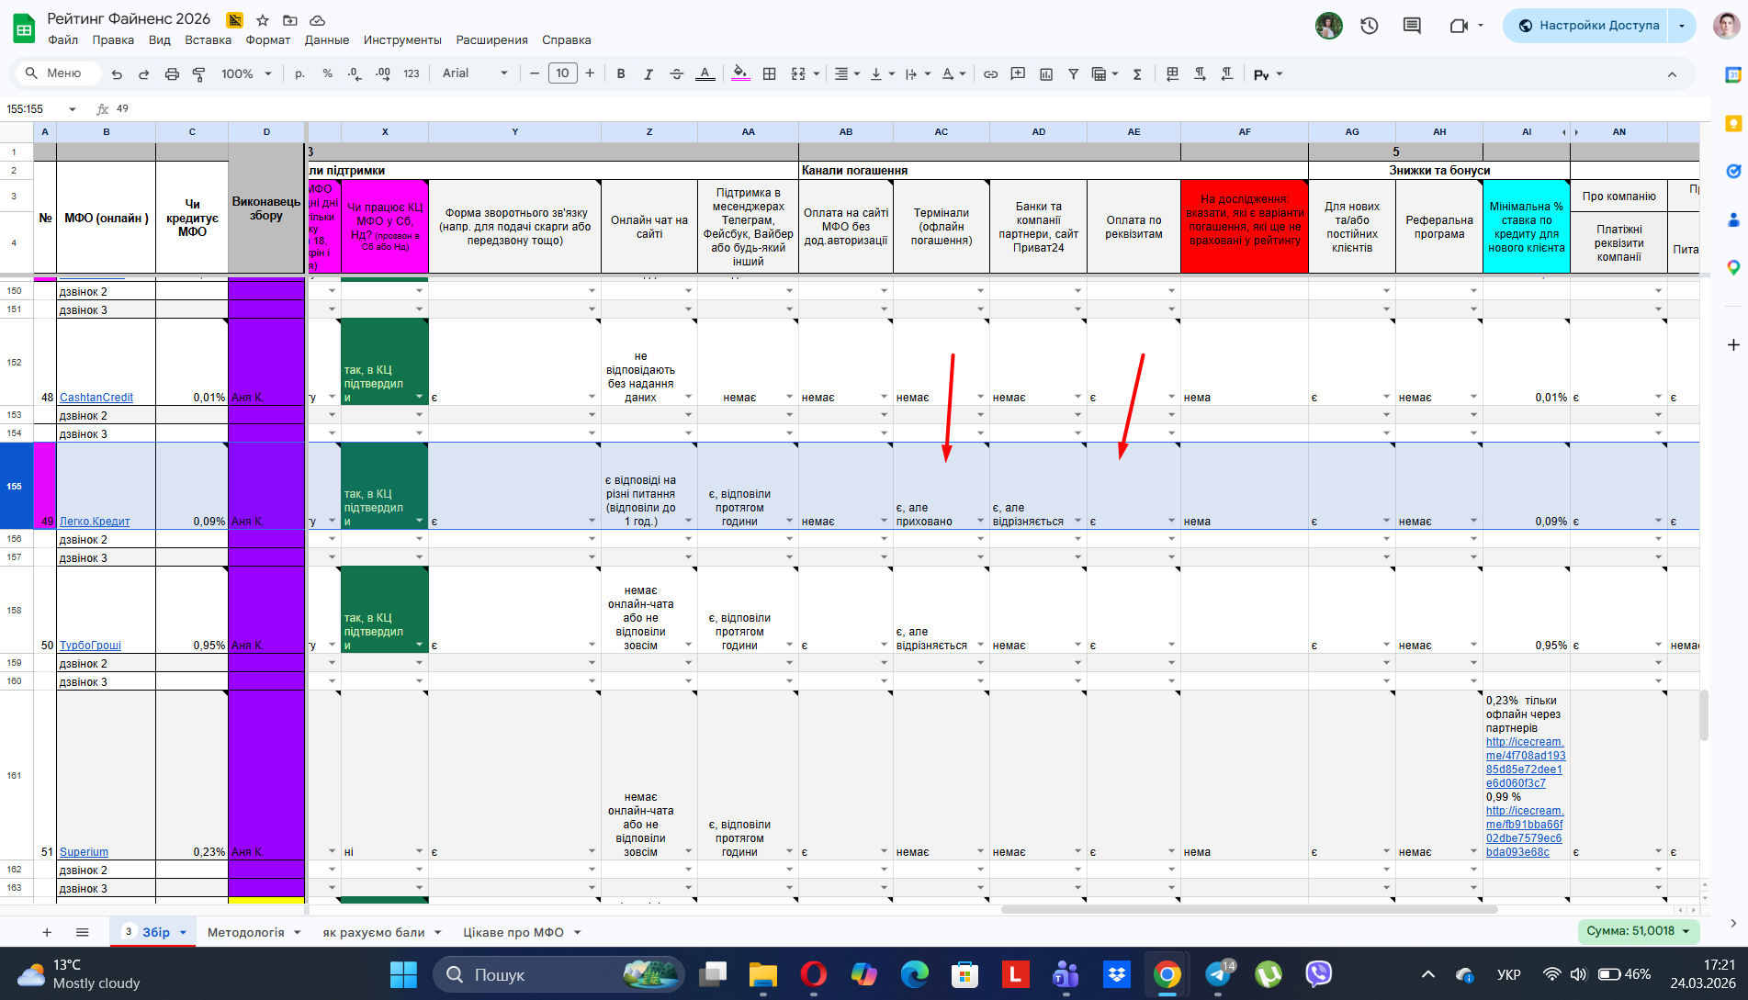This screenshot has width=1748, height=1000.
Task: Open the Windows Start menu
Action: click(x=403, y=974)
